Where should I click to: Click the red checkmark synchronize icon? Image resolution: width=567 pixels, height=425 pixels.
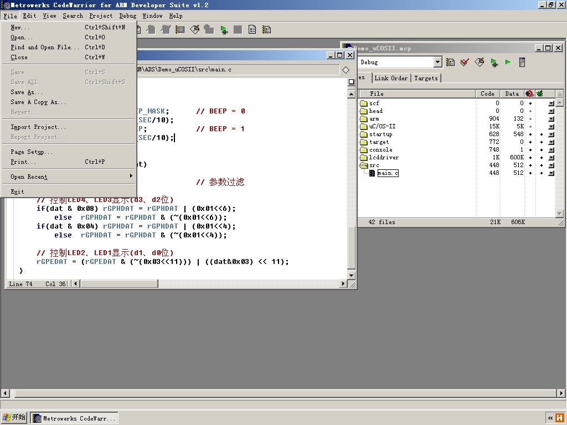pyautogui.click(x=465, y=62)
